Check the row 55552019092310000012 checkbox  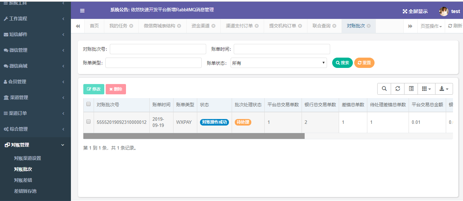click(88, 121)
